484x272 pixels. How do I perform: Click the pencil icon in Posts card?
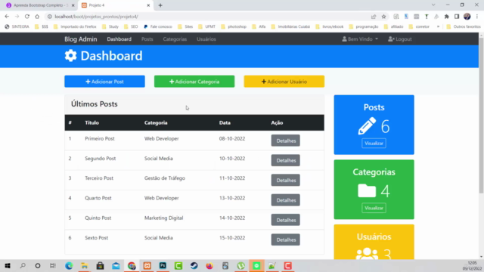pos(367,126)
